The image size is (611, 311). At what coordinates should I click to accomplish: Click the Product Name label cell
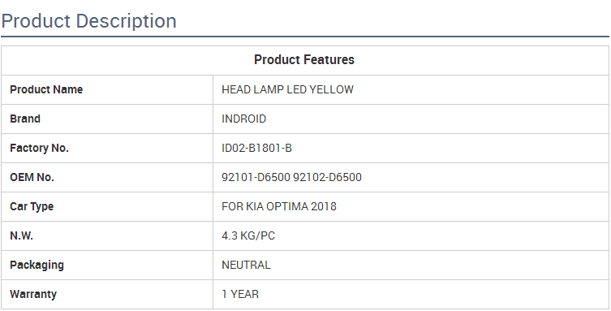107,89
